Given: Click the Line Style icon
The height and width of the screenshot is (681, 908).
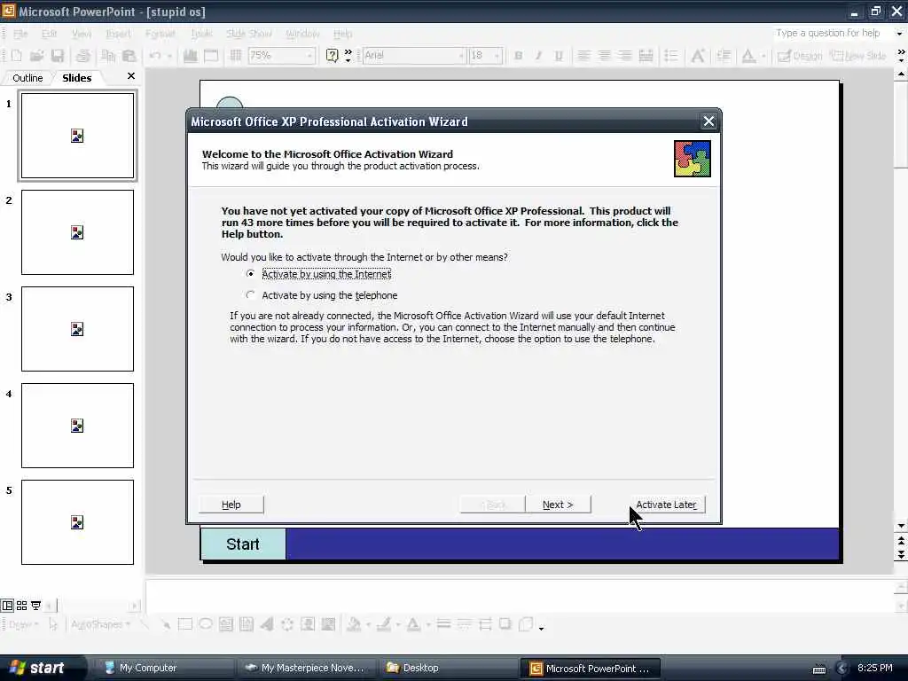Looking at the screenshot, I should click(x=443, y=624).
